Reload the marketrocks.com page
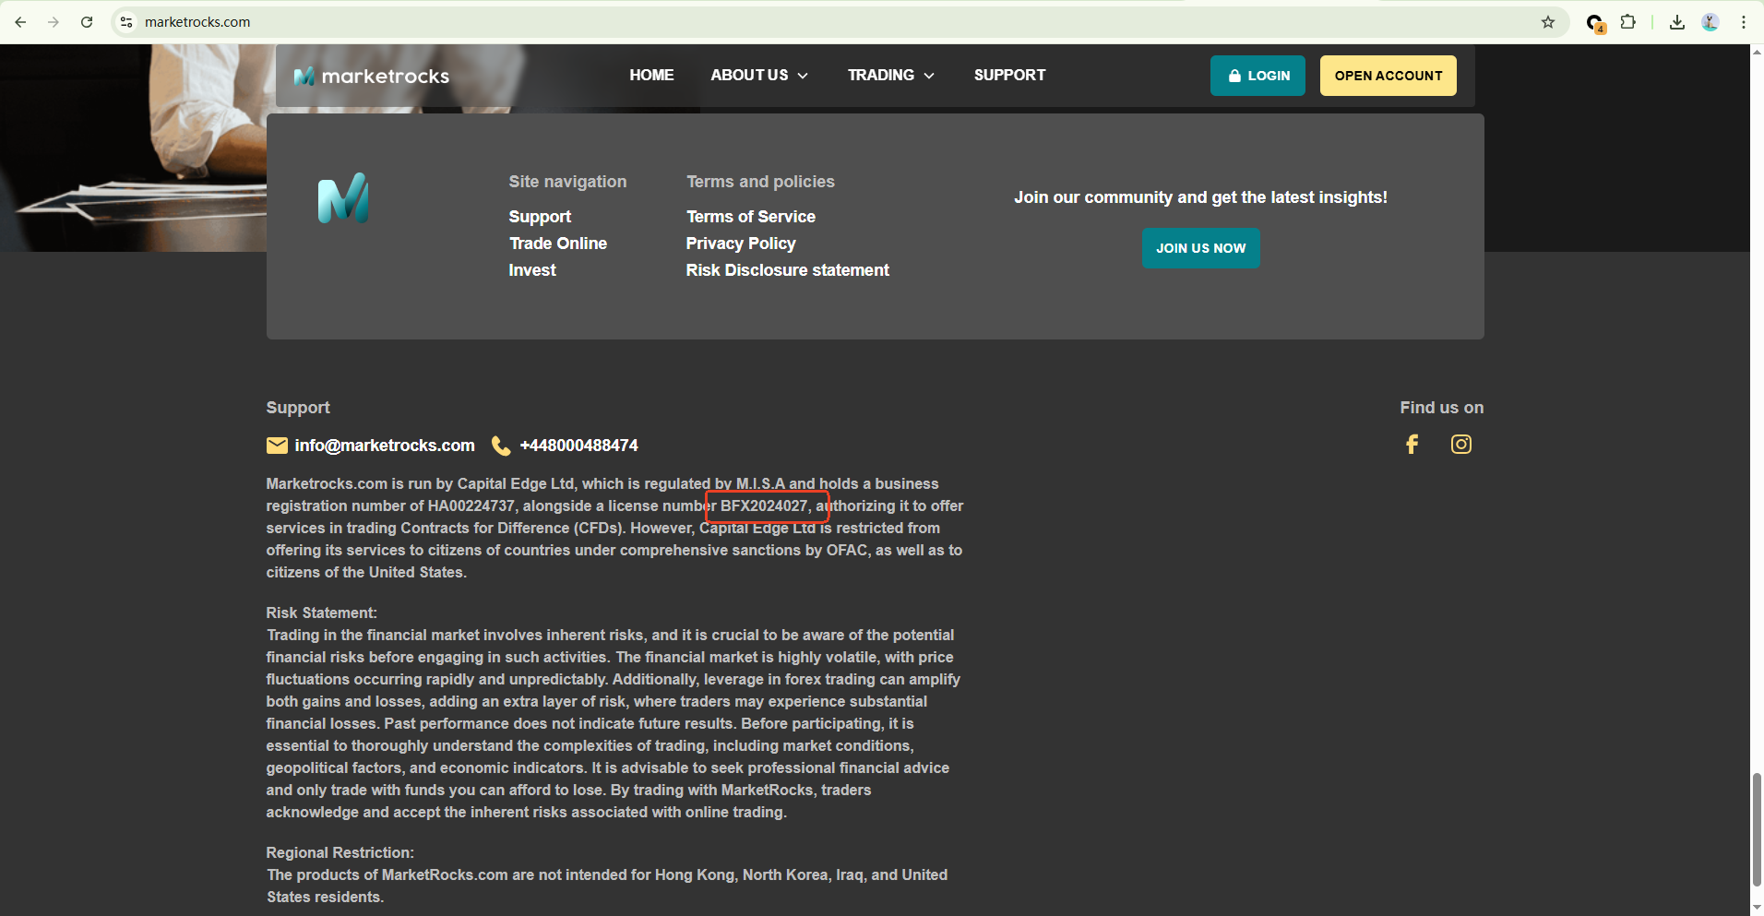This screenshot has width=1764, height=916. click(x=87, y=22)
